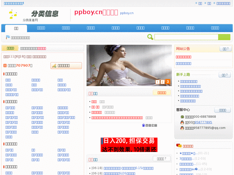Click the 客服中心 heading
234x175 pixels.
point(183,110)
